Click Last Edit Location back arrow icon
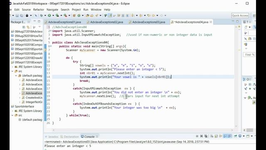Image resolution: width=266 pixels, height=150 pixels. (149, 15)
